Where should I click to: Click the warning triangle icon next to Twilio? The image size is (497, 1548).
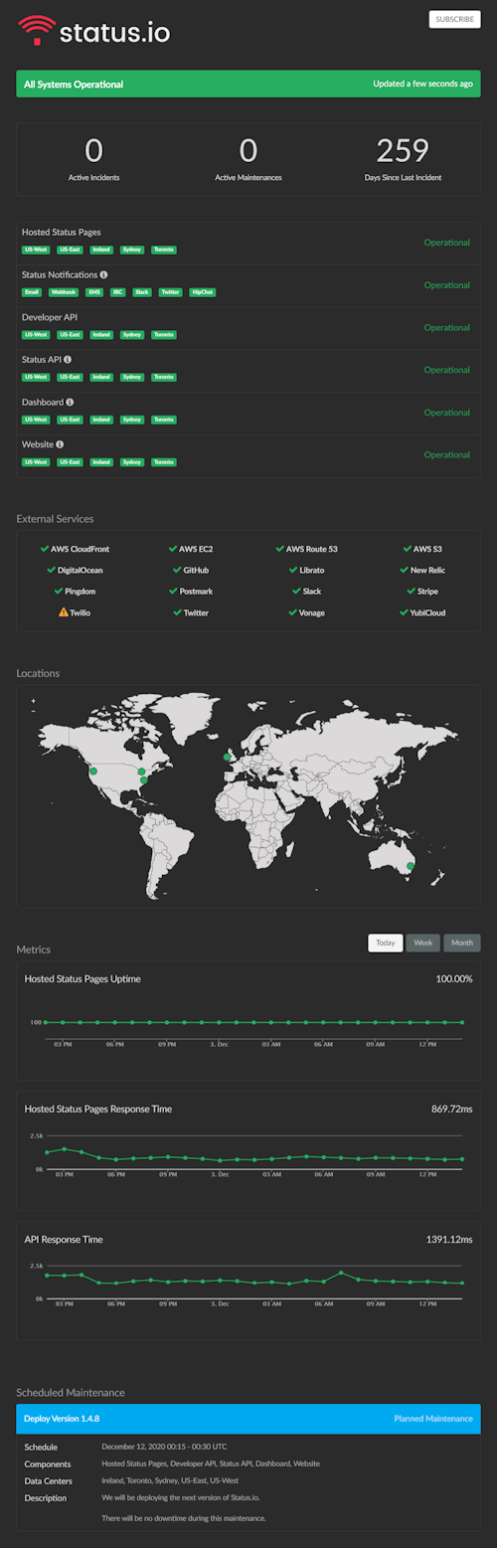pyautogui.click(x=63, y=612)
